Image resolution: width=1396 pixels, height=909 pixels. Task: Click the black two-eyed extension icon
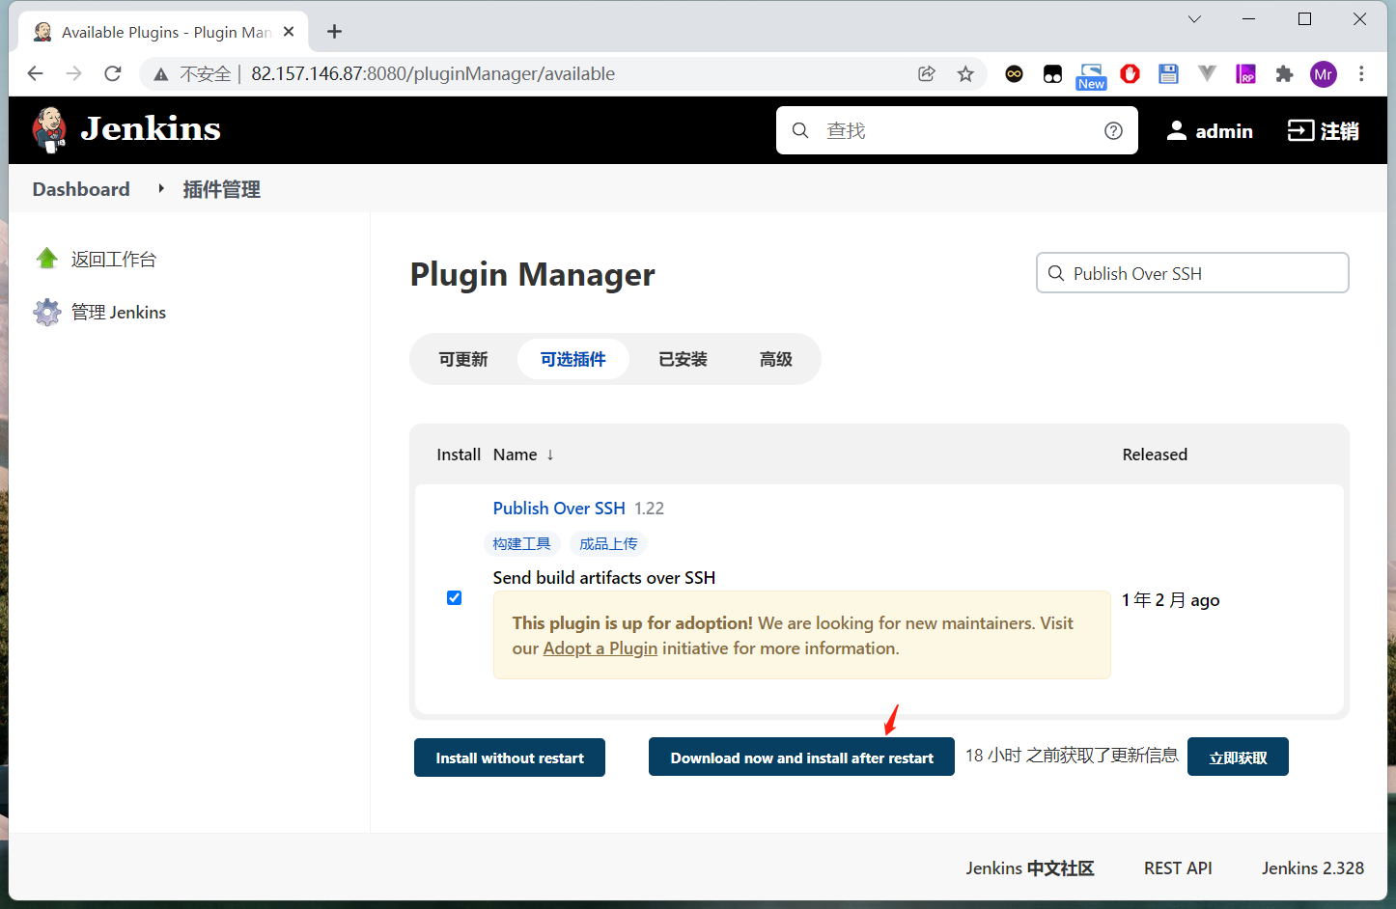click(x=1052, y=73)
